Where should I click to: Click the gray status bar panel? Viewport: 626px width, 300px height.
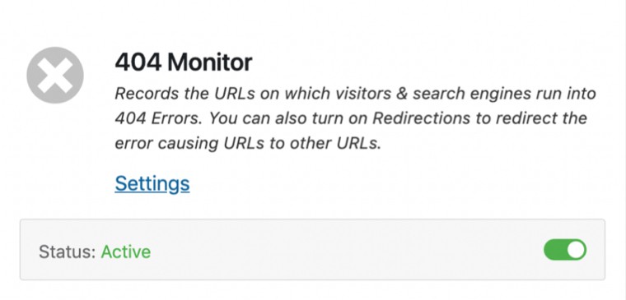[313, 249]
